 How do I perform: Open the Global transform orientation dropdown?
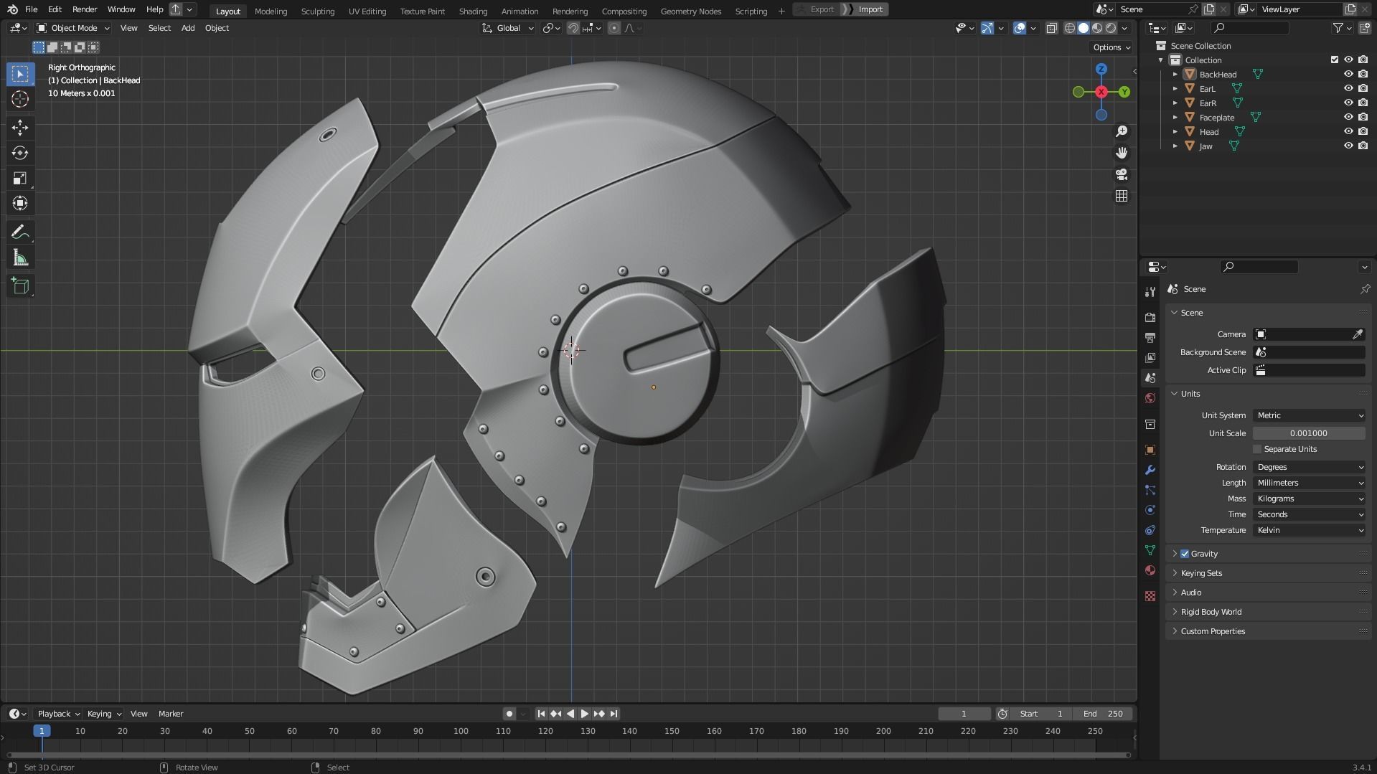[x=508, y=28]
